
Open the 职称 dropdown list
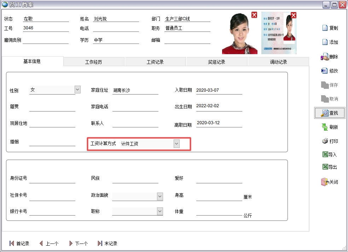click(x=160, y=211)
